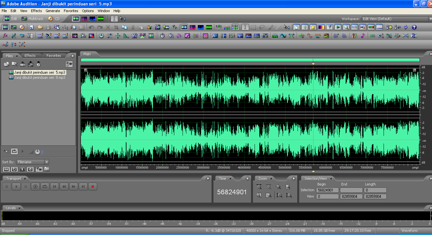This screenshot has width=432, height=235.
Task: Adjust the preview volume knob in Files panel
Action: click(38, 152)
